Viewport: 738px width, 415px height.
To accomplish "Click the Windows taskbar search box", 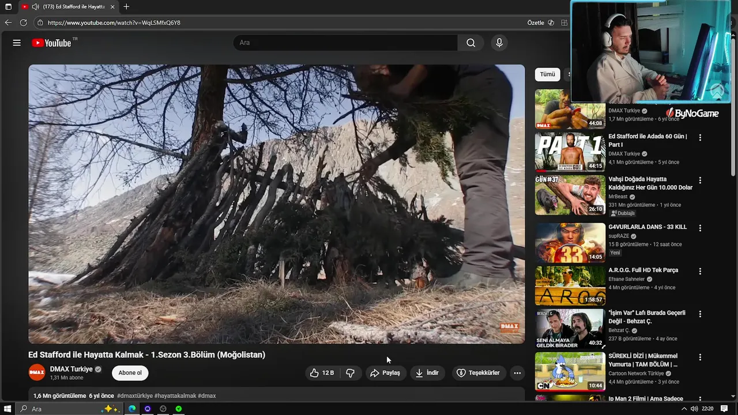I will coord(69,409).
